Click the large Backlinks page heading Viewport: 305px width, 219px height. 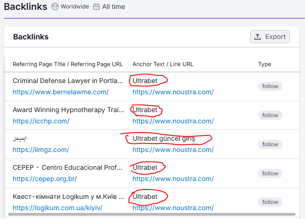(x=26, y=7)
